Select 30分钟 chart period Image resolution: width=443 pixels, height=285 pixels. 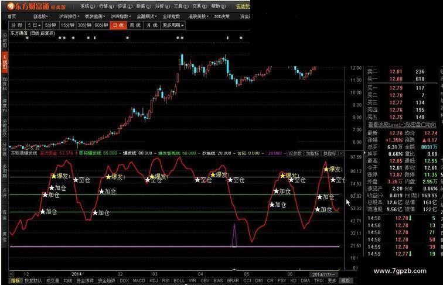[84, 25]
